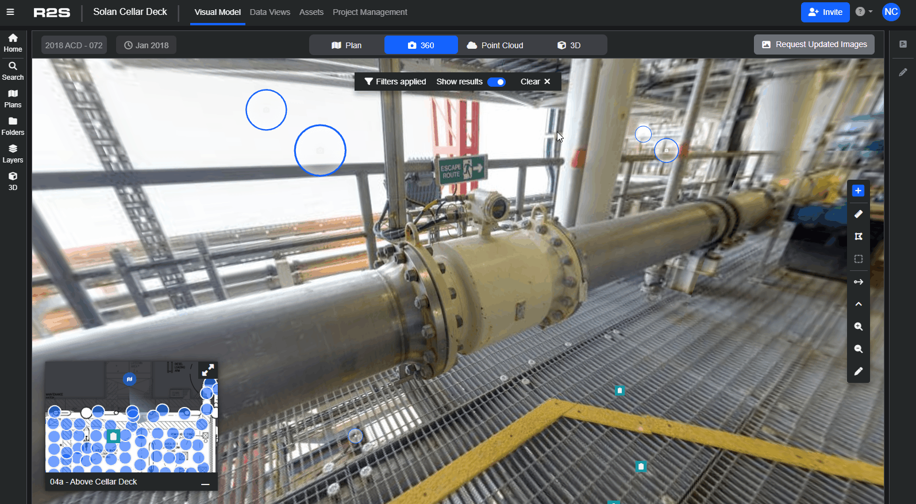Click the pencil edit icon on right rail

click(x=903, y=72)
